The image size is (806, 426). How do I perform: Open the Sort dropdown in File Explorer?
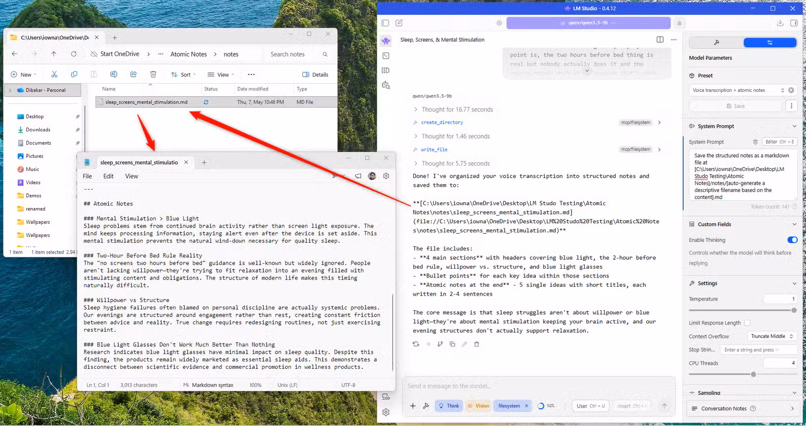[183, 74]
